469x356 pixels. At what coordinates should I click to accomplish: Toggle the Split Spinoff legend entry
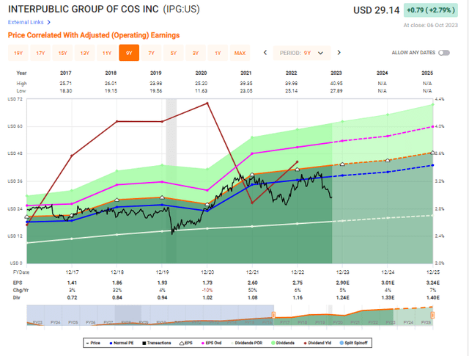pyautogui.click(x=354, y=343)
